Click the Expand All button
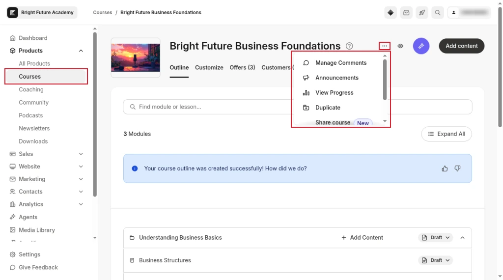 point(447,134)
